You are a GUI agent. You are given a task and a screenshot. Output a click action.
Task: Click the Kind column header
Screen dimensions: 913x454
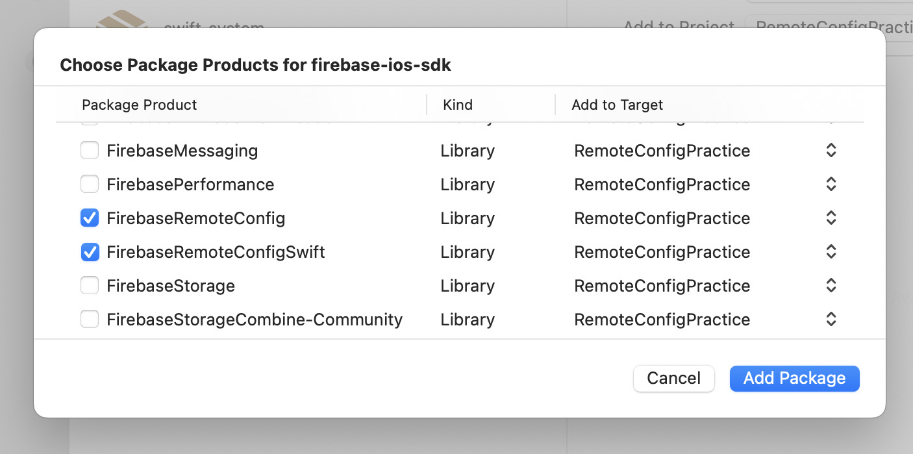[x=457, y=105]
